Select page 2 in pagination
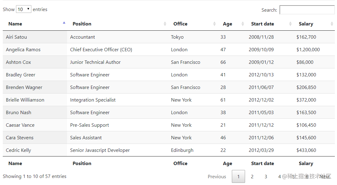 click(252, 176)
